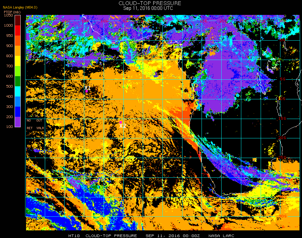Viewport: 302px width, 238px height.
Task: Click the 40S latitude label
Action: (x=283, y=216)
